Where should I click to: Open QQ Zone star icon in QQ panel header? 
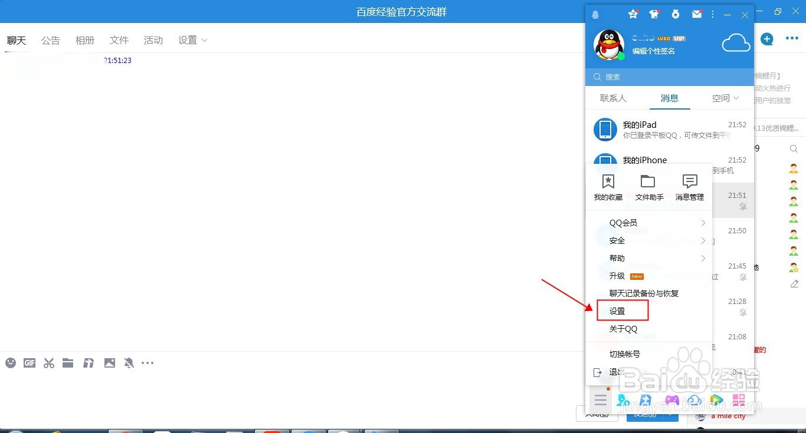click(x=633, y=14)
